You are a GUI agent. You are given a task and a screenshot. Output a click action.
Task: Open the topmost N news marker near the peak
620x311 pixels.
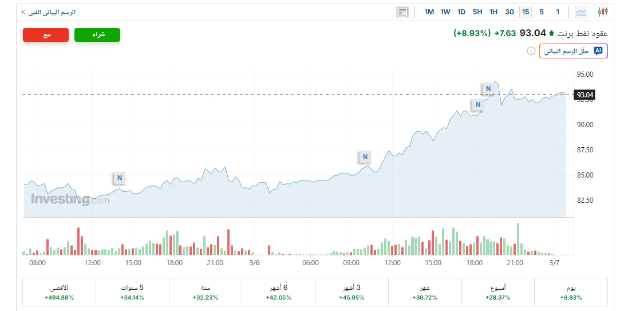488,89
